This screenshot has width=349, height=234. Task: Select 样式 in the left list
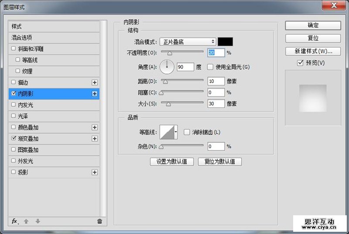pyautogui.click(x=54, y=27)
